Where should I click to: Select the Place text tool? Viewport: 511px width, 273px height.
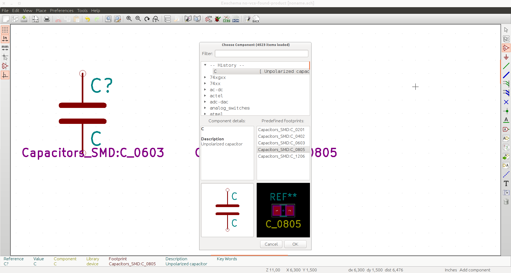(x=506, y=184)
